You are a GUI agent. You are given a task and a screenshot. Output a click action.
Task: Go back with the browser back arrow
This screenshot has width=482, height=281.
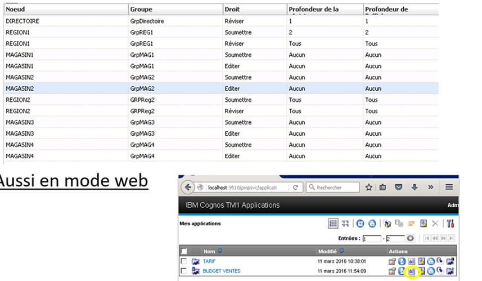click(x=187, y=187)
